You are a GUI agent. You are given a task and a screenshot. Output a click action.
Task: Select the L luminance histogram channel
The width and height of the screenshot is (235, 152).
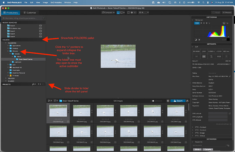[x=209, y=23]
